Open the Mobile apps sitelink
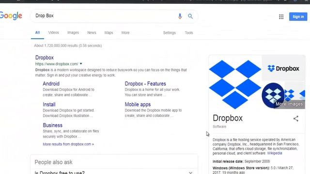Viewport: 310px width, 174px height. tap(138, 104)
